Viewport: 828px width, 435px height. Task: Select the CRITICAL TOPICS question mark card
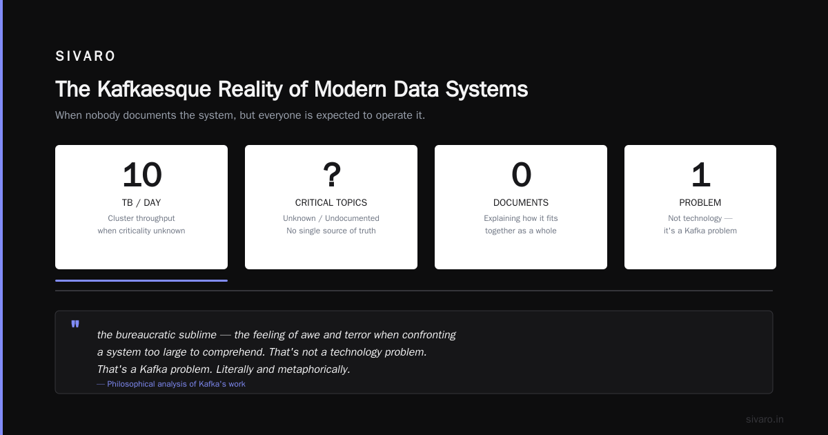click(331, 207)
